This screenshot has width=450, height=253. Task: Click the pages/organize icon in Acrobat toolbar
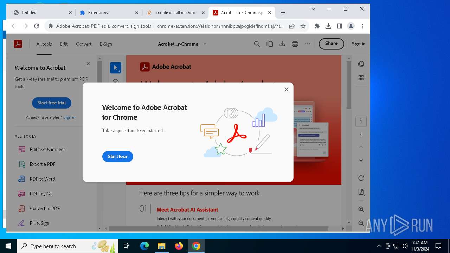click(270, 44)
